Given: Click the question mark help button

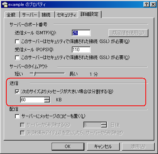Looking at the screenshot, I should click(x=146, y=4).
